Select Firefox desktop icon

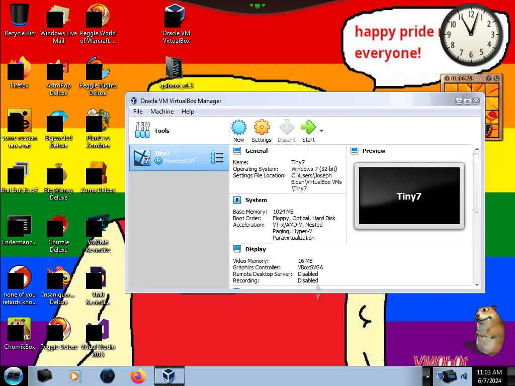[20, 72]
